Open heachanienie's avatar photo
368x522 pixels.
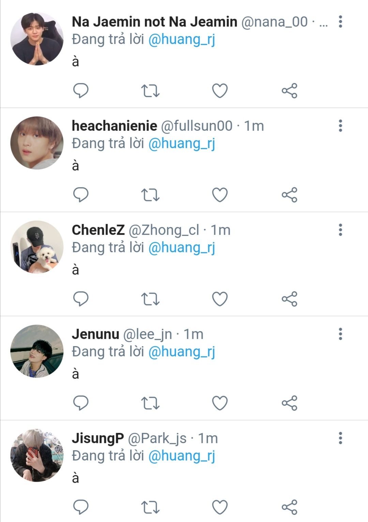click(37, 143)
